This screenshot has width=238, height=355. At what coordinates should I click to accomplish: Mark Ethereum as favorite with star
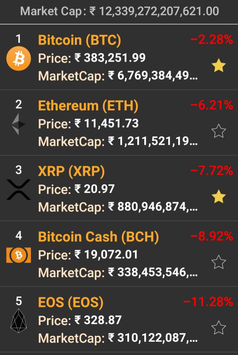click(218, 131)
